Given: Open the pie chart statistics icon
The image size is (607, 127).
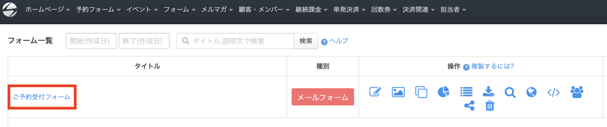Looking at the screenshot, I should pos(444,92).
